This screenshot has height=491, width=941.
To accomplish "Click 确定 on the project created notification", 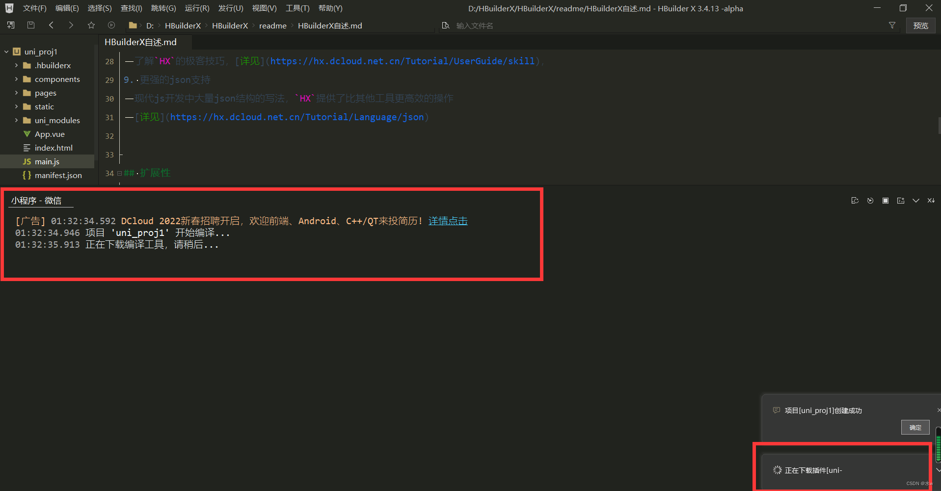I will [915, 427].
